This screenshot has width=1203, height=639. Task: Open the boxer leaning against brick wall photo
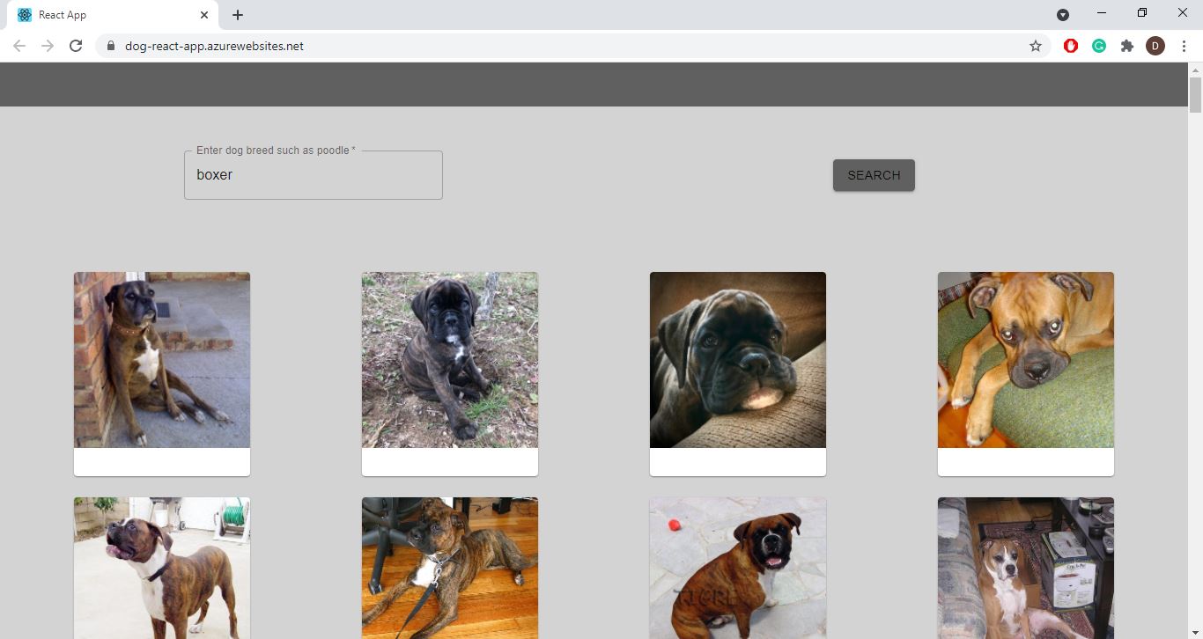(x=162, y=360)
